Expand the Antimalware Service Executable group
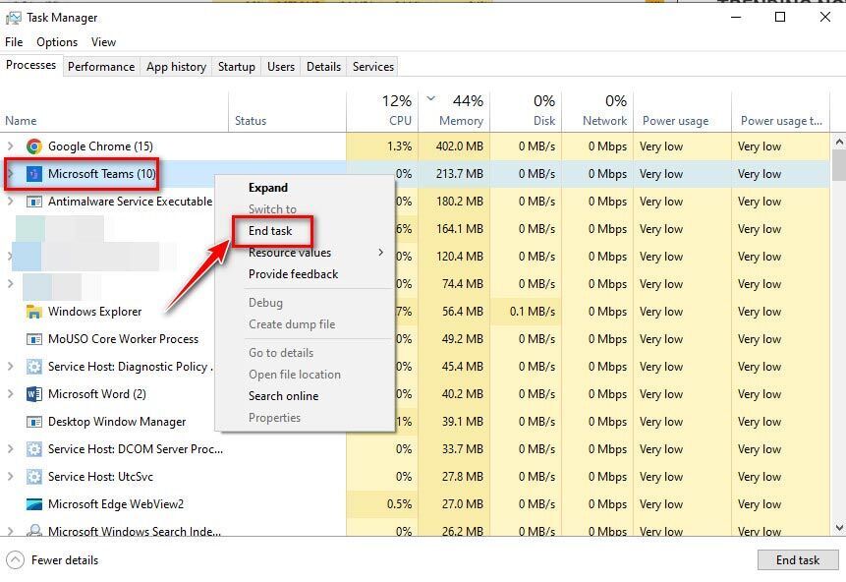Screen dimensions: 846x582 pos(10,202)
